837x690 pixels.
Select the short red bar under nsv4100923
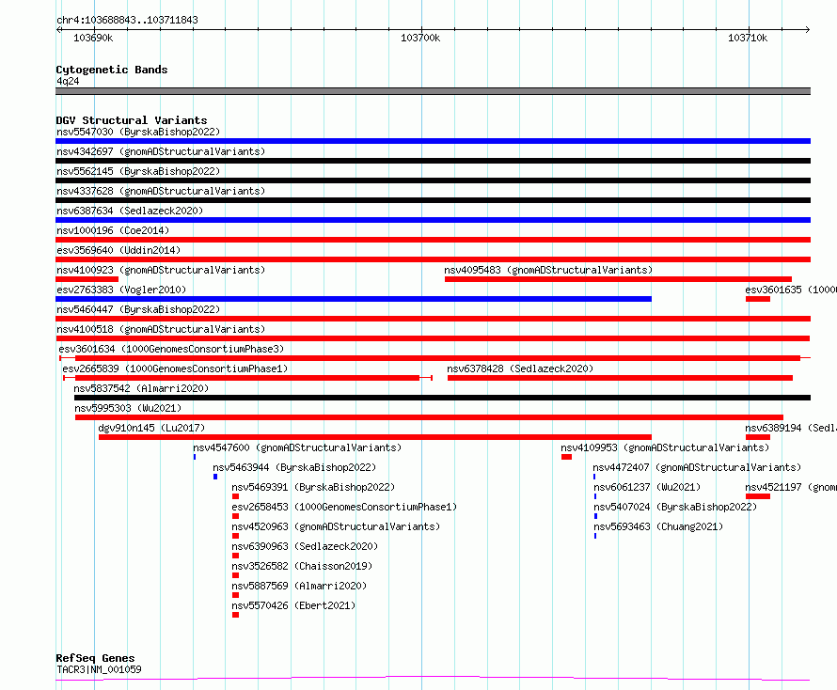click(87, 279)
